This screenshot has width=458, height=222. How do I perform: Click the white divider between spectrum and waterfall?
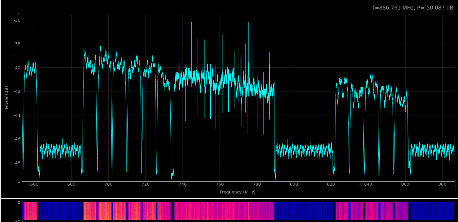click(229, 198)
